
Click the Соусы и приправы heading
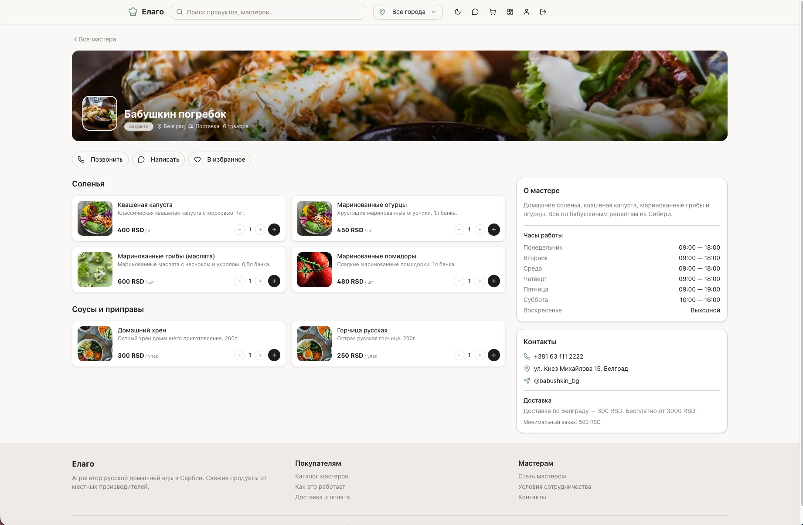pos(108,309)
